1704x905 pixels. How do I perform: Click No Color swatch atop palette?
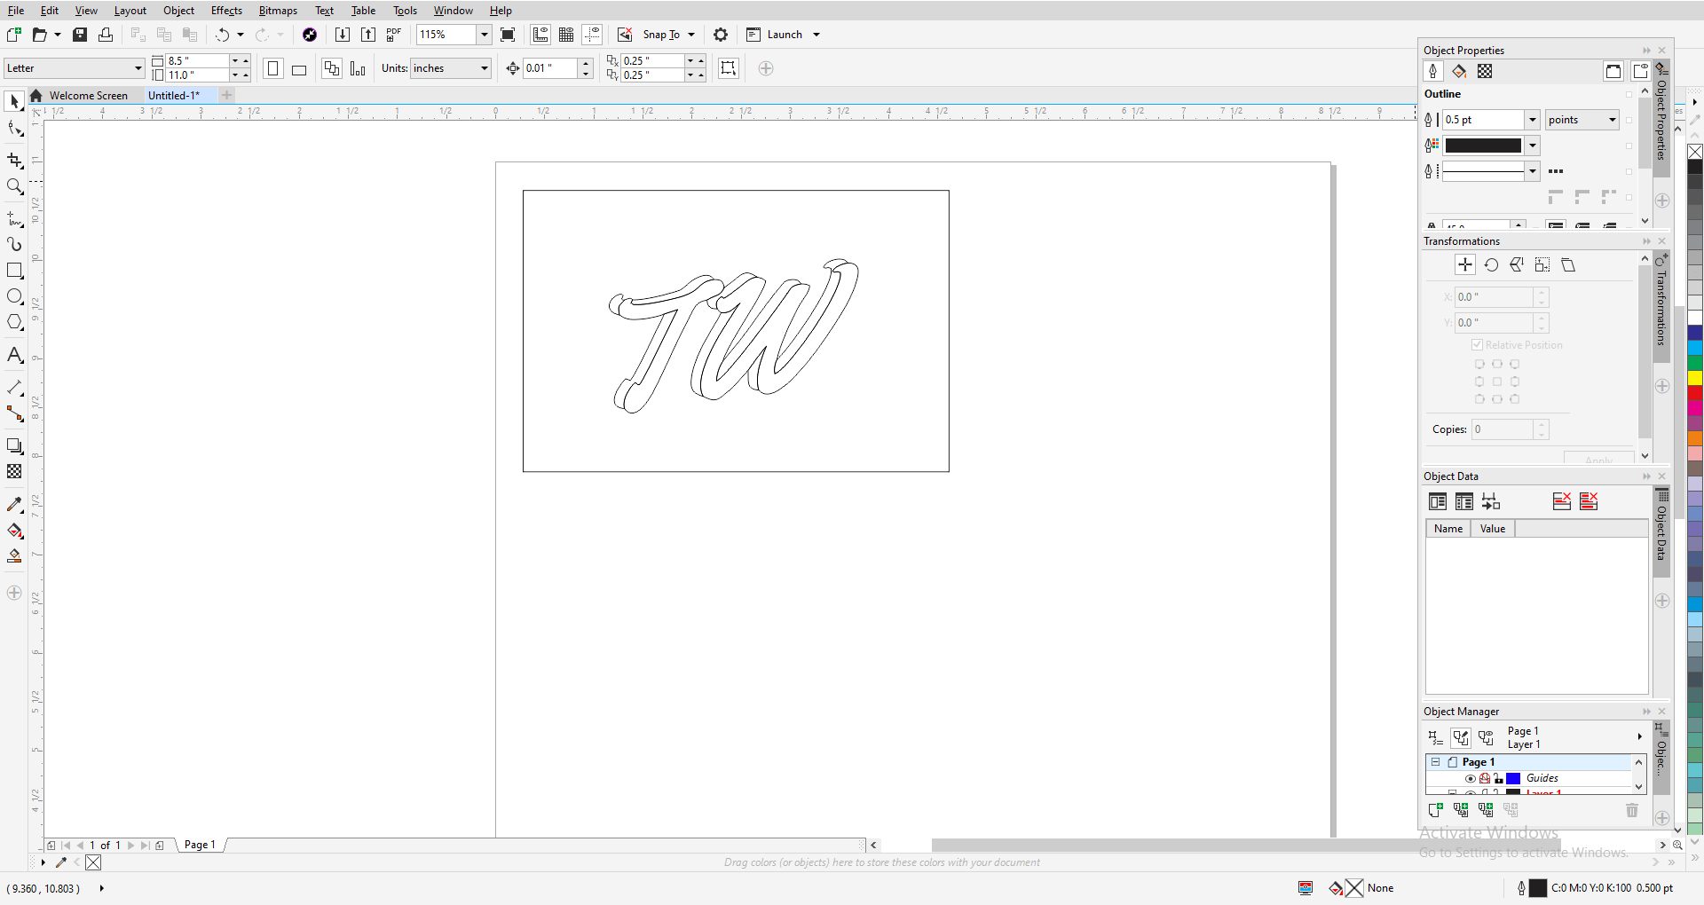pyautogui.click(x=1694, y=152)
